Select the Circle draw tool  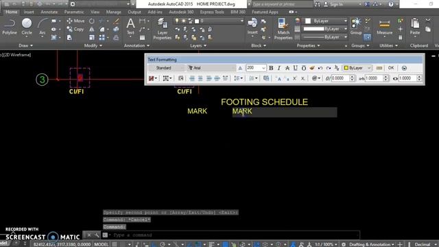click(27, 27)
